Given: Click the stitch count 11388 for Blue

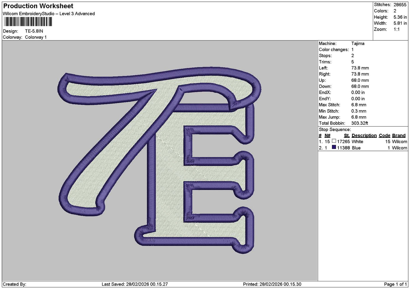Looking at the screenshot, I should 343,148.
